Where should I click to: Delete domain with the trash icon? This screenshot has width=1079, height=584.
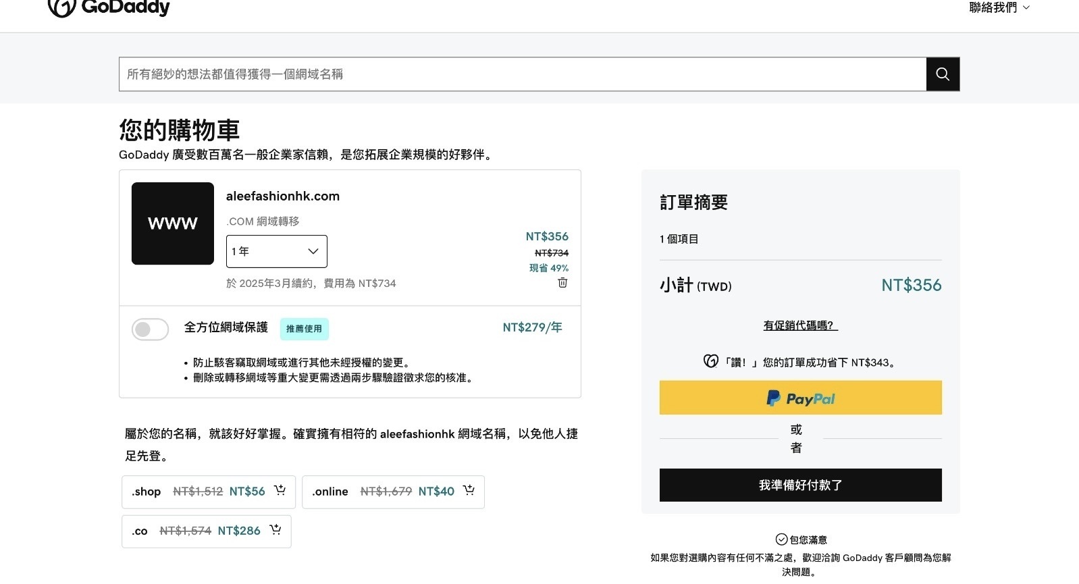[562, 283]
